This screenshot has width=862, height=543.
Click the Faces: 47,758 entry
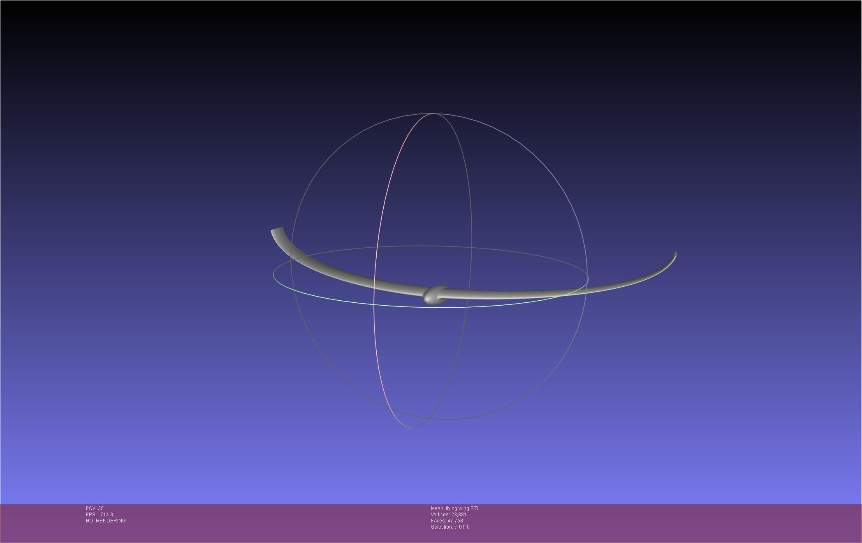point(447,521)
